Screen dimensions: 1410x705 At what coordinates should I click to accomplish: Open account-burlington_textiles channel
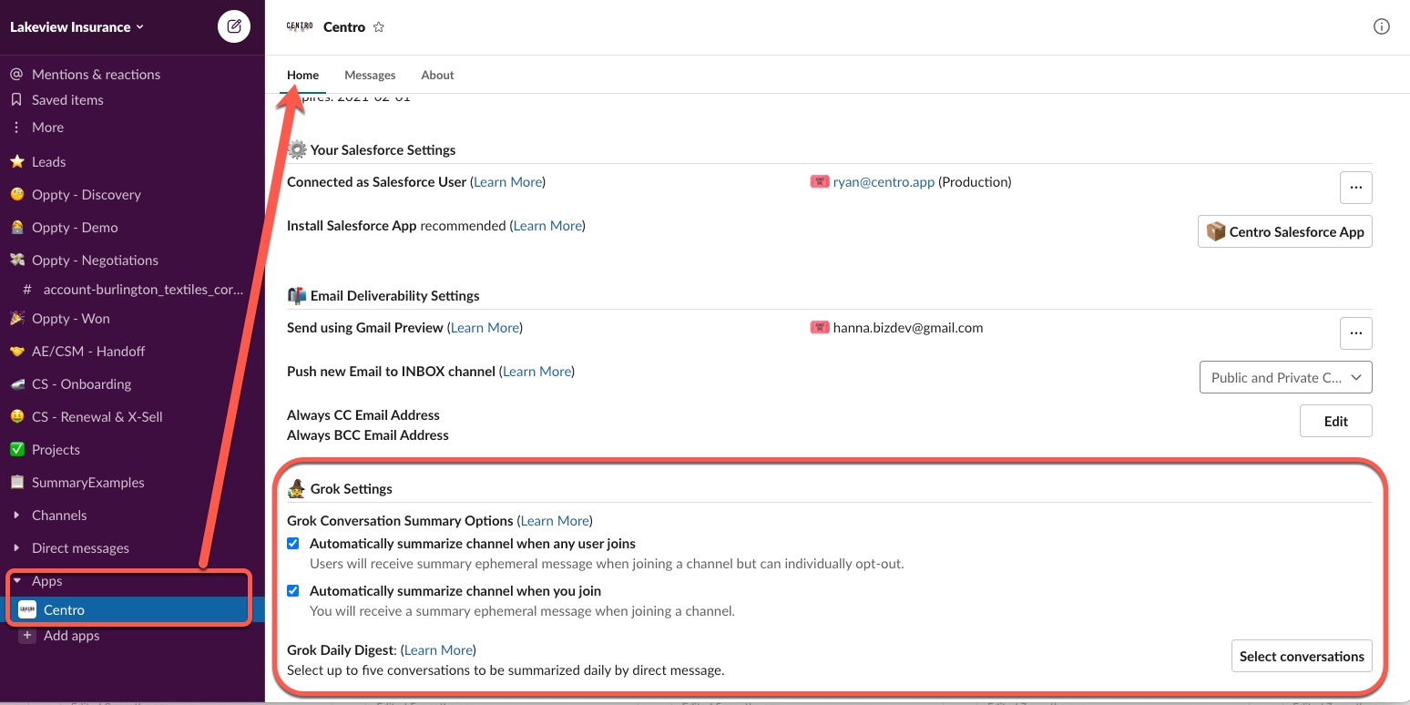(x=144, y=290)
